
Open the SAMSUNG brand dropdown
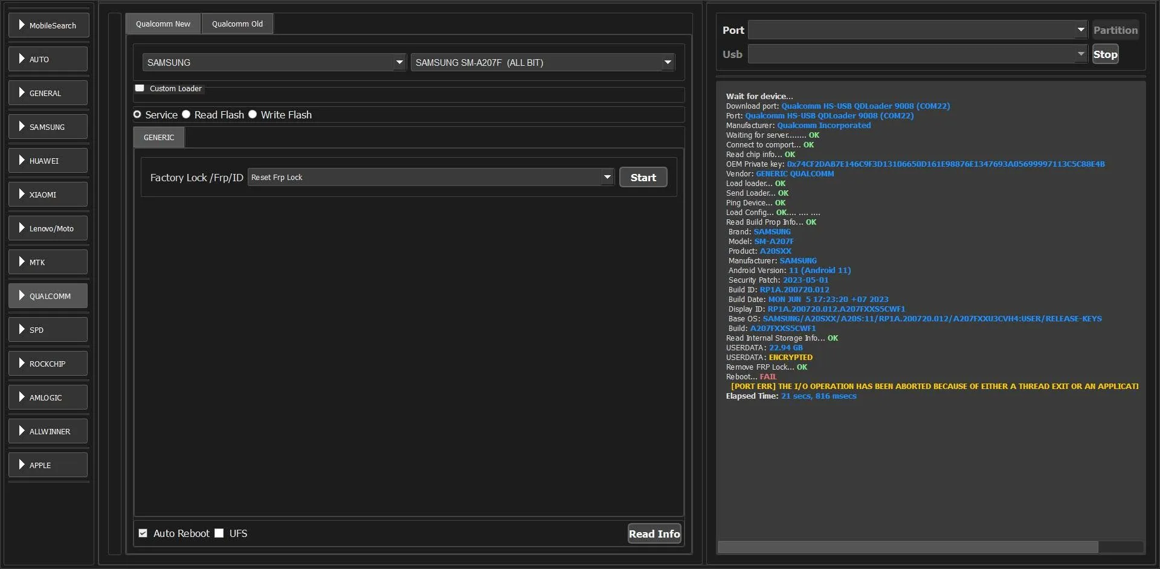[x=274, y=62]
